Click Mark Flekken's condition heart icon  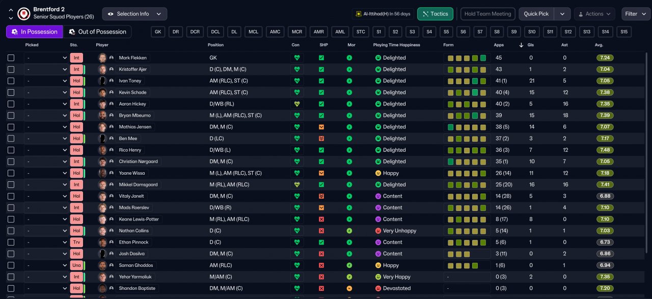tap(297, 58)
